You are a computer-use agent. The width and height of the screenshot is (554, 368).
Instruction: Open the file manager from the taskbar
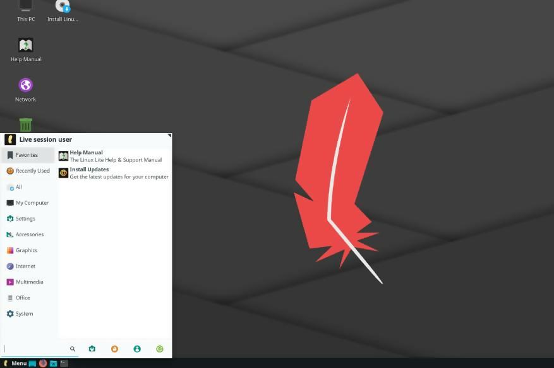click(x=53, y=364)
